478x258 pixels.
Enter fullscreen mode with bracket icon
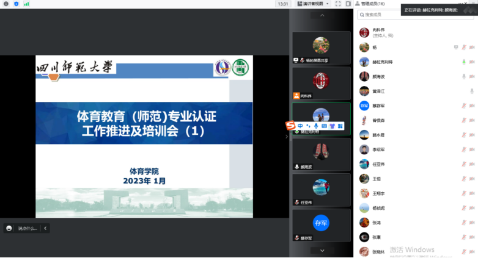(338, 4)
